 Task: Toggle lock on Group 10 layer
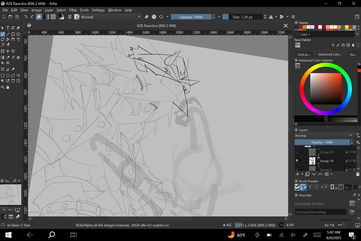point(347,161)
